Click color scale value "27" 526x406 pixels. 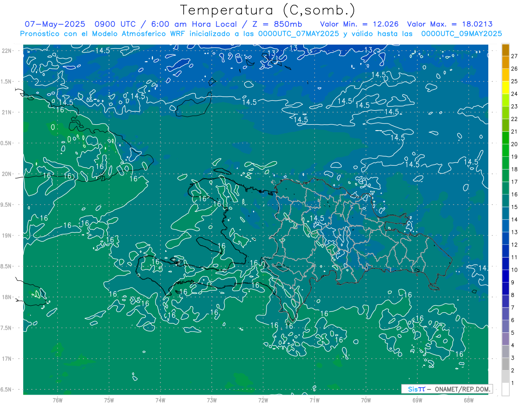coord(515,56)
